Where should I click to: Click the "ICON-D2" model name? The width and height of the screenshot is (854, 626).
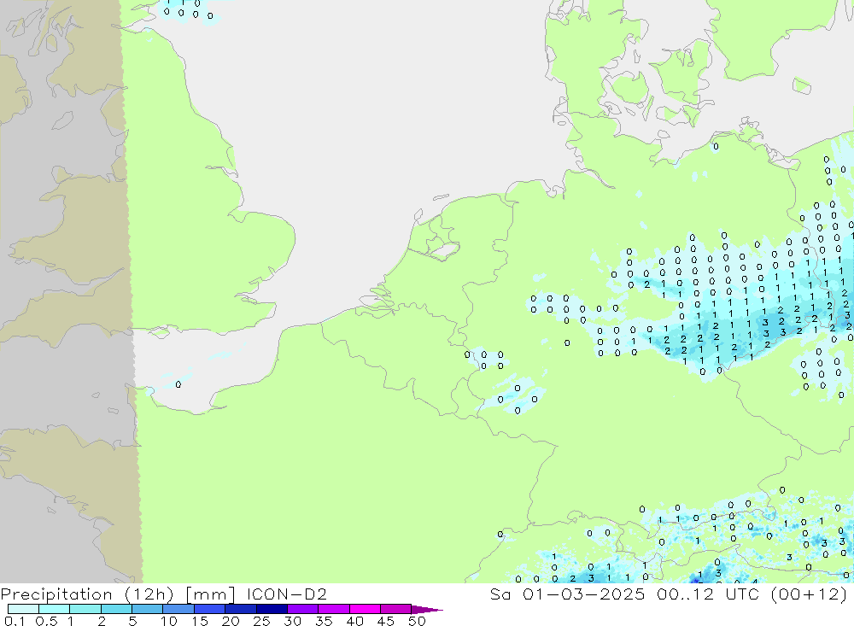pyautogui.click(x=286, y=594)
